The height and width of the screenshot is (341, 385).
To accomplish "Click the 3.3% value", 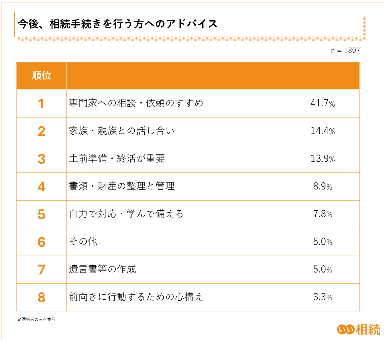I will point(323,297).
